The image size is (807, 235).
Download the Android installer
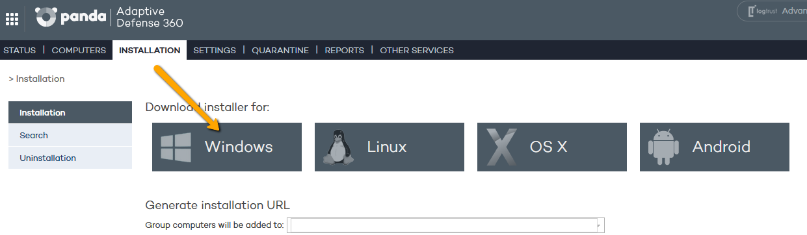click(x=715, y=147)
